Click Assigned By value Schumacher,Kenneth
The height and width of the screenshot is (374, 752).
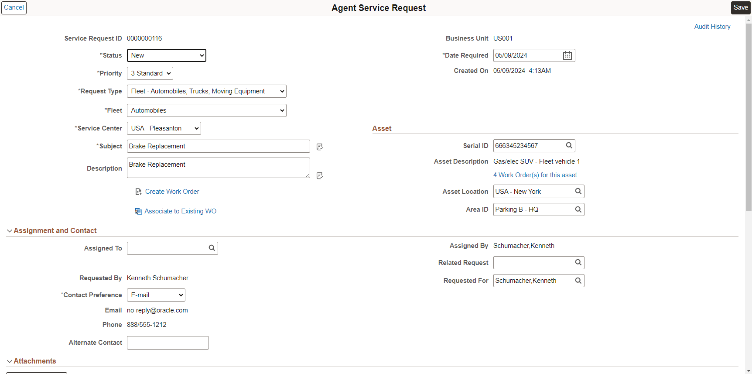[524, 246]
